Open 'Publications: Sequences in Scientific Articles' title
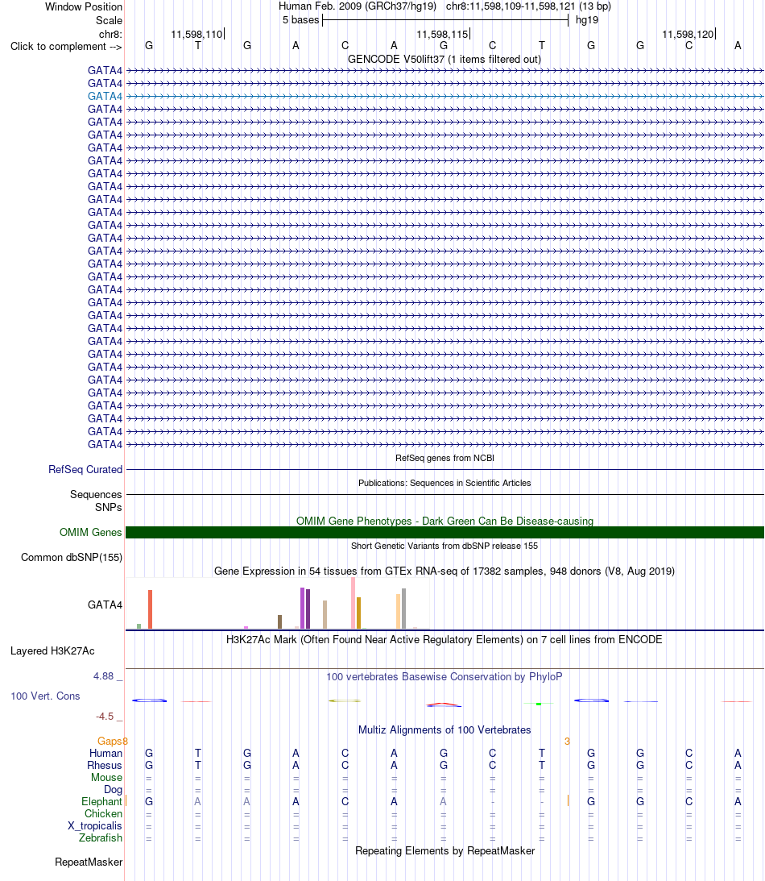The image size is (765, 881). 445,483
